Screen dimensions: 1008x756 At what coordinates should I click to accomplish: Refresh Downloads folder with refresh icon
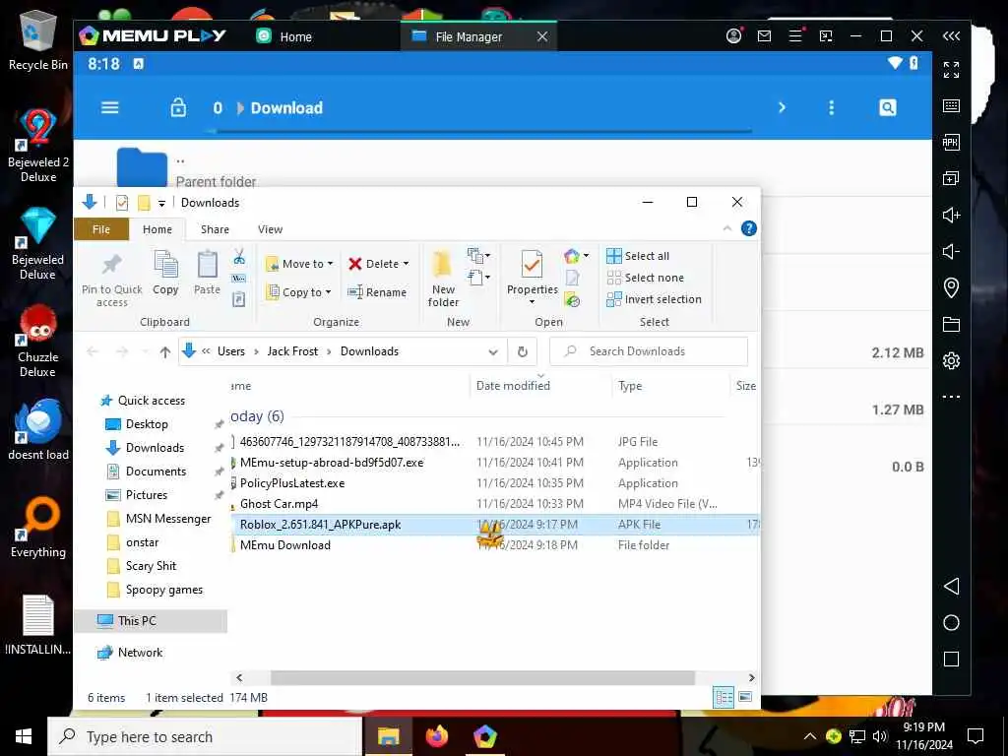click(x=522, y=351)
